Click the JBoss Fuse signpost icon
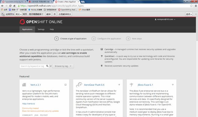198x117 pixels. (x=131, y=85)
